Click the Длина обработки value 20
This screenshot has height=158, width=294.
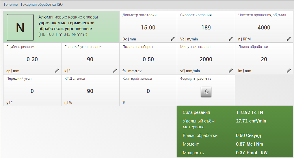click(x=264, y=60)
